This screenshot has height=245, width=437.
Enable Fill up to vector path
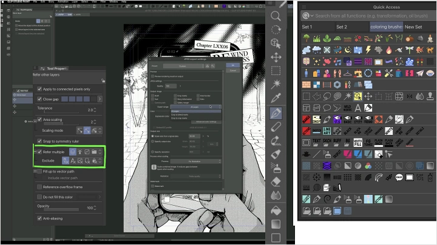39,171
